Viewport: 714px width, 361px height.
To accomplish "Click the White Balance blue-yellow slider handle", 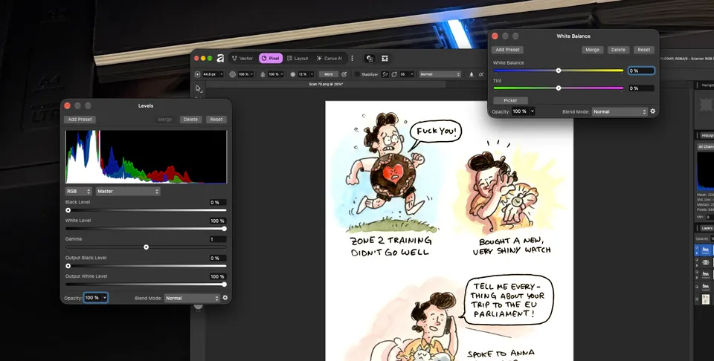I will click(x=559, y=71).
